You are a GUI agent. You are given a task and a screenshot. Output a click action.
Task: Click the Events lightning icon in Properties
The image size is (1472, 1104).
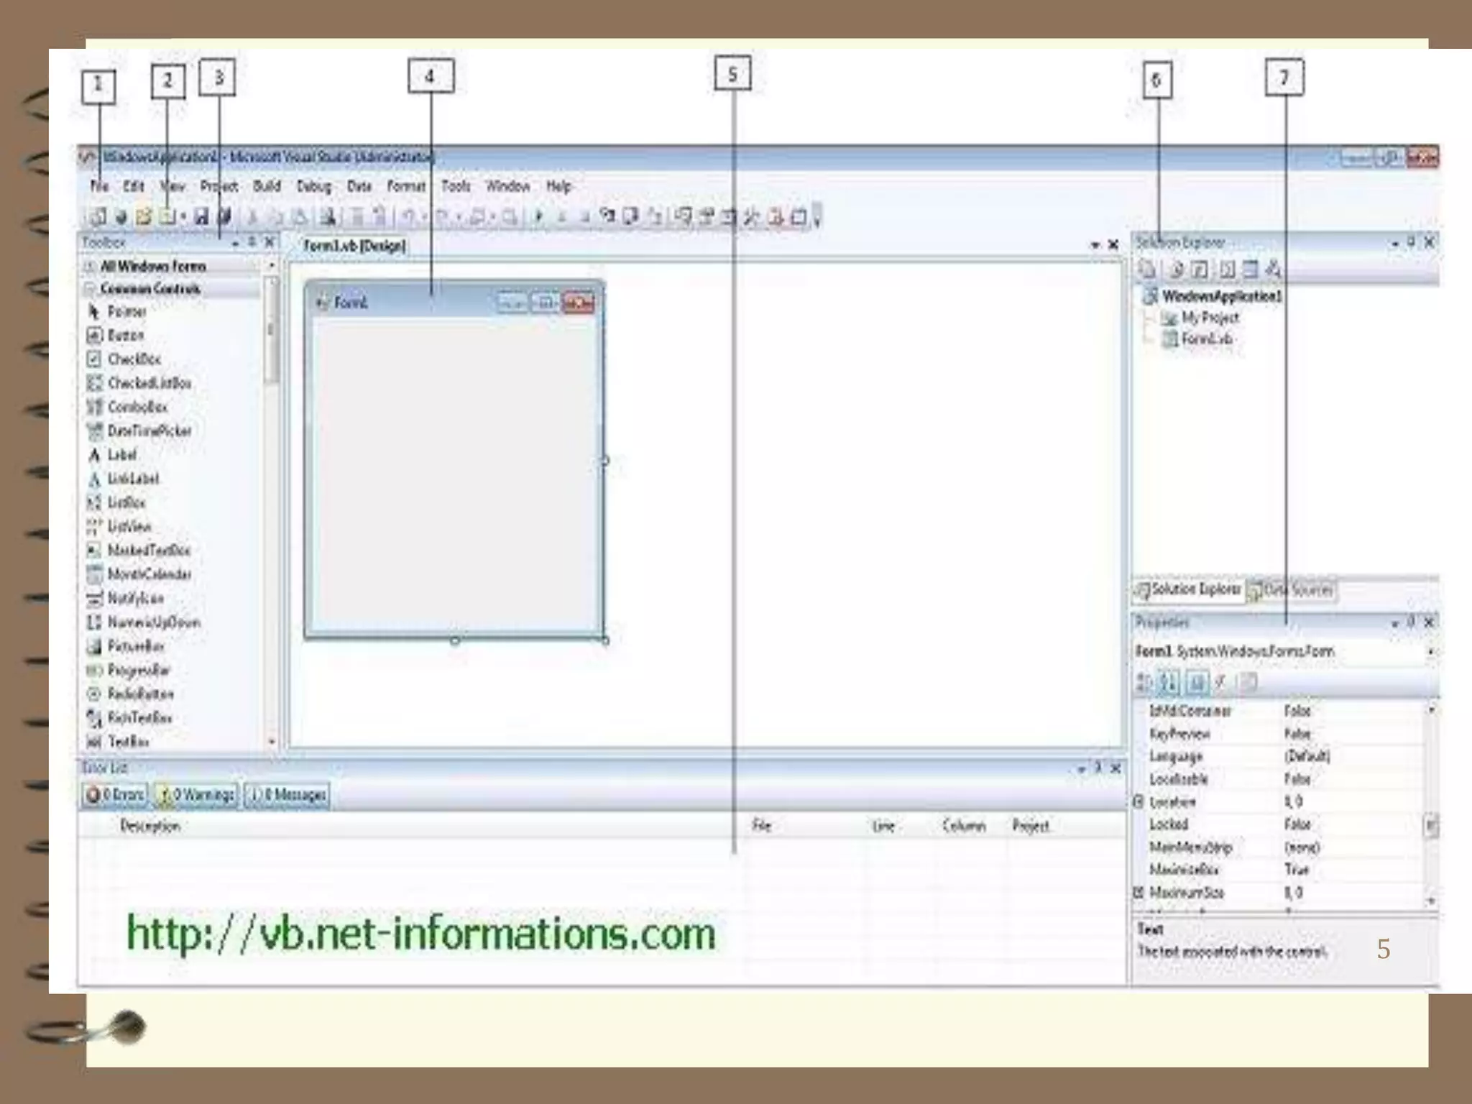(x=1220, y=682)
